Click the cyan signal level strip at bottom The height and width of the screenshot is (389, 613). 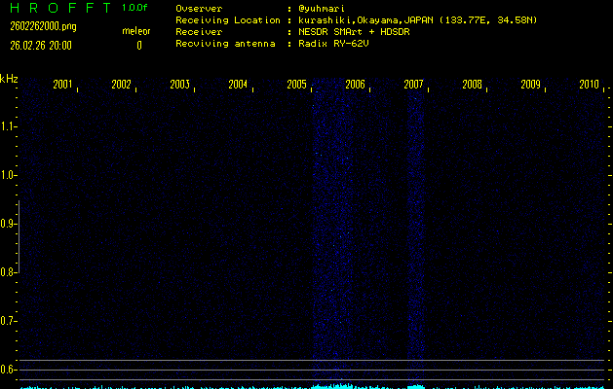coord(312,385)
